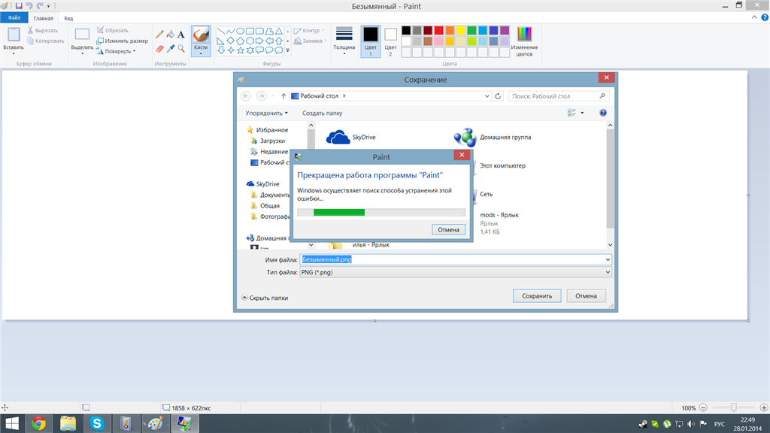Click the Paint Help question mark icon
770x433 pixels.
pos(765,18)
